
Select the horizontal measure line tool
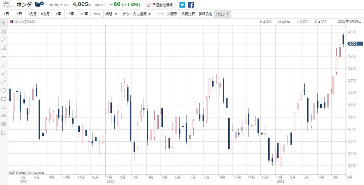(4, 57)
